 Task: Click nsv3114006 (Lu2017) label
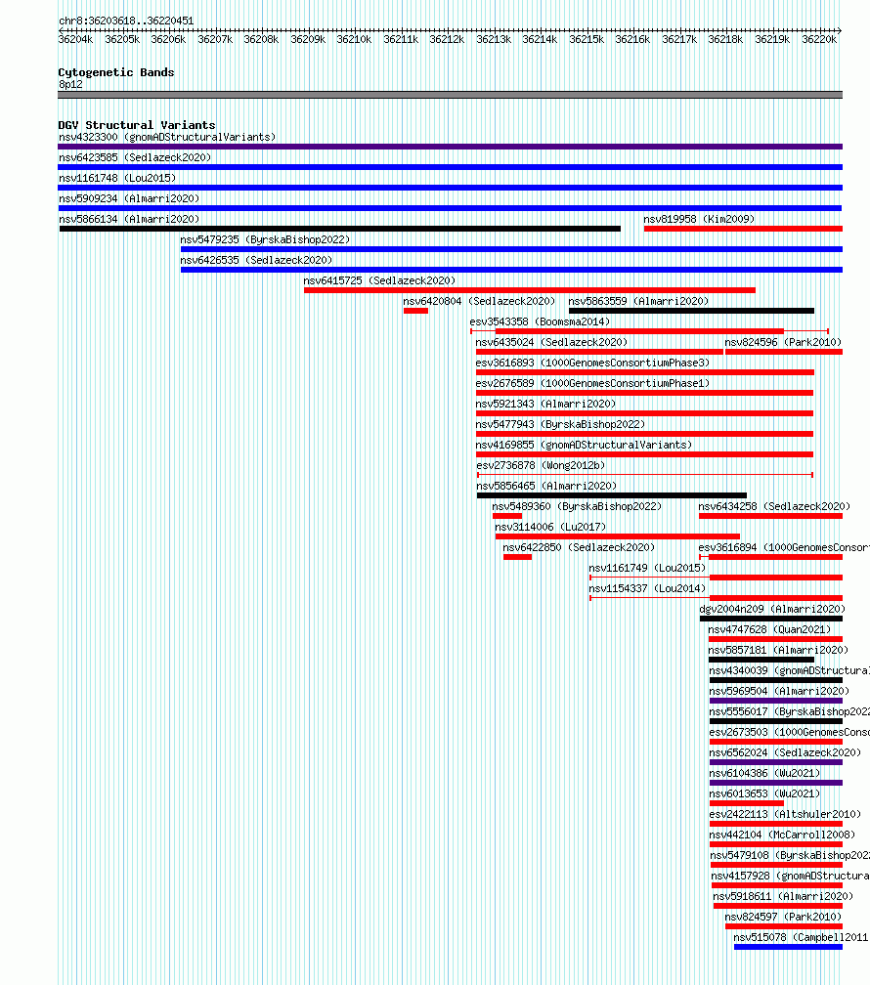pyautogui.click(x=550, y=527)
